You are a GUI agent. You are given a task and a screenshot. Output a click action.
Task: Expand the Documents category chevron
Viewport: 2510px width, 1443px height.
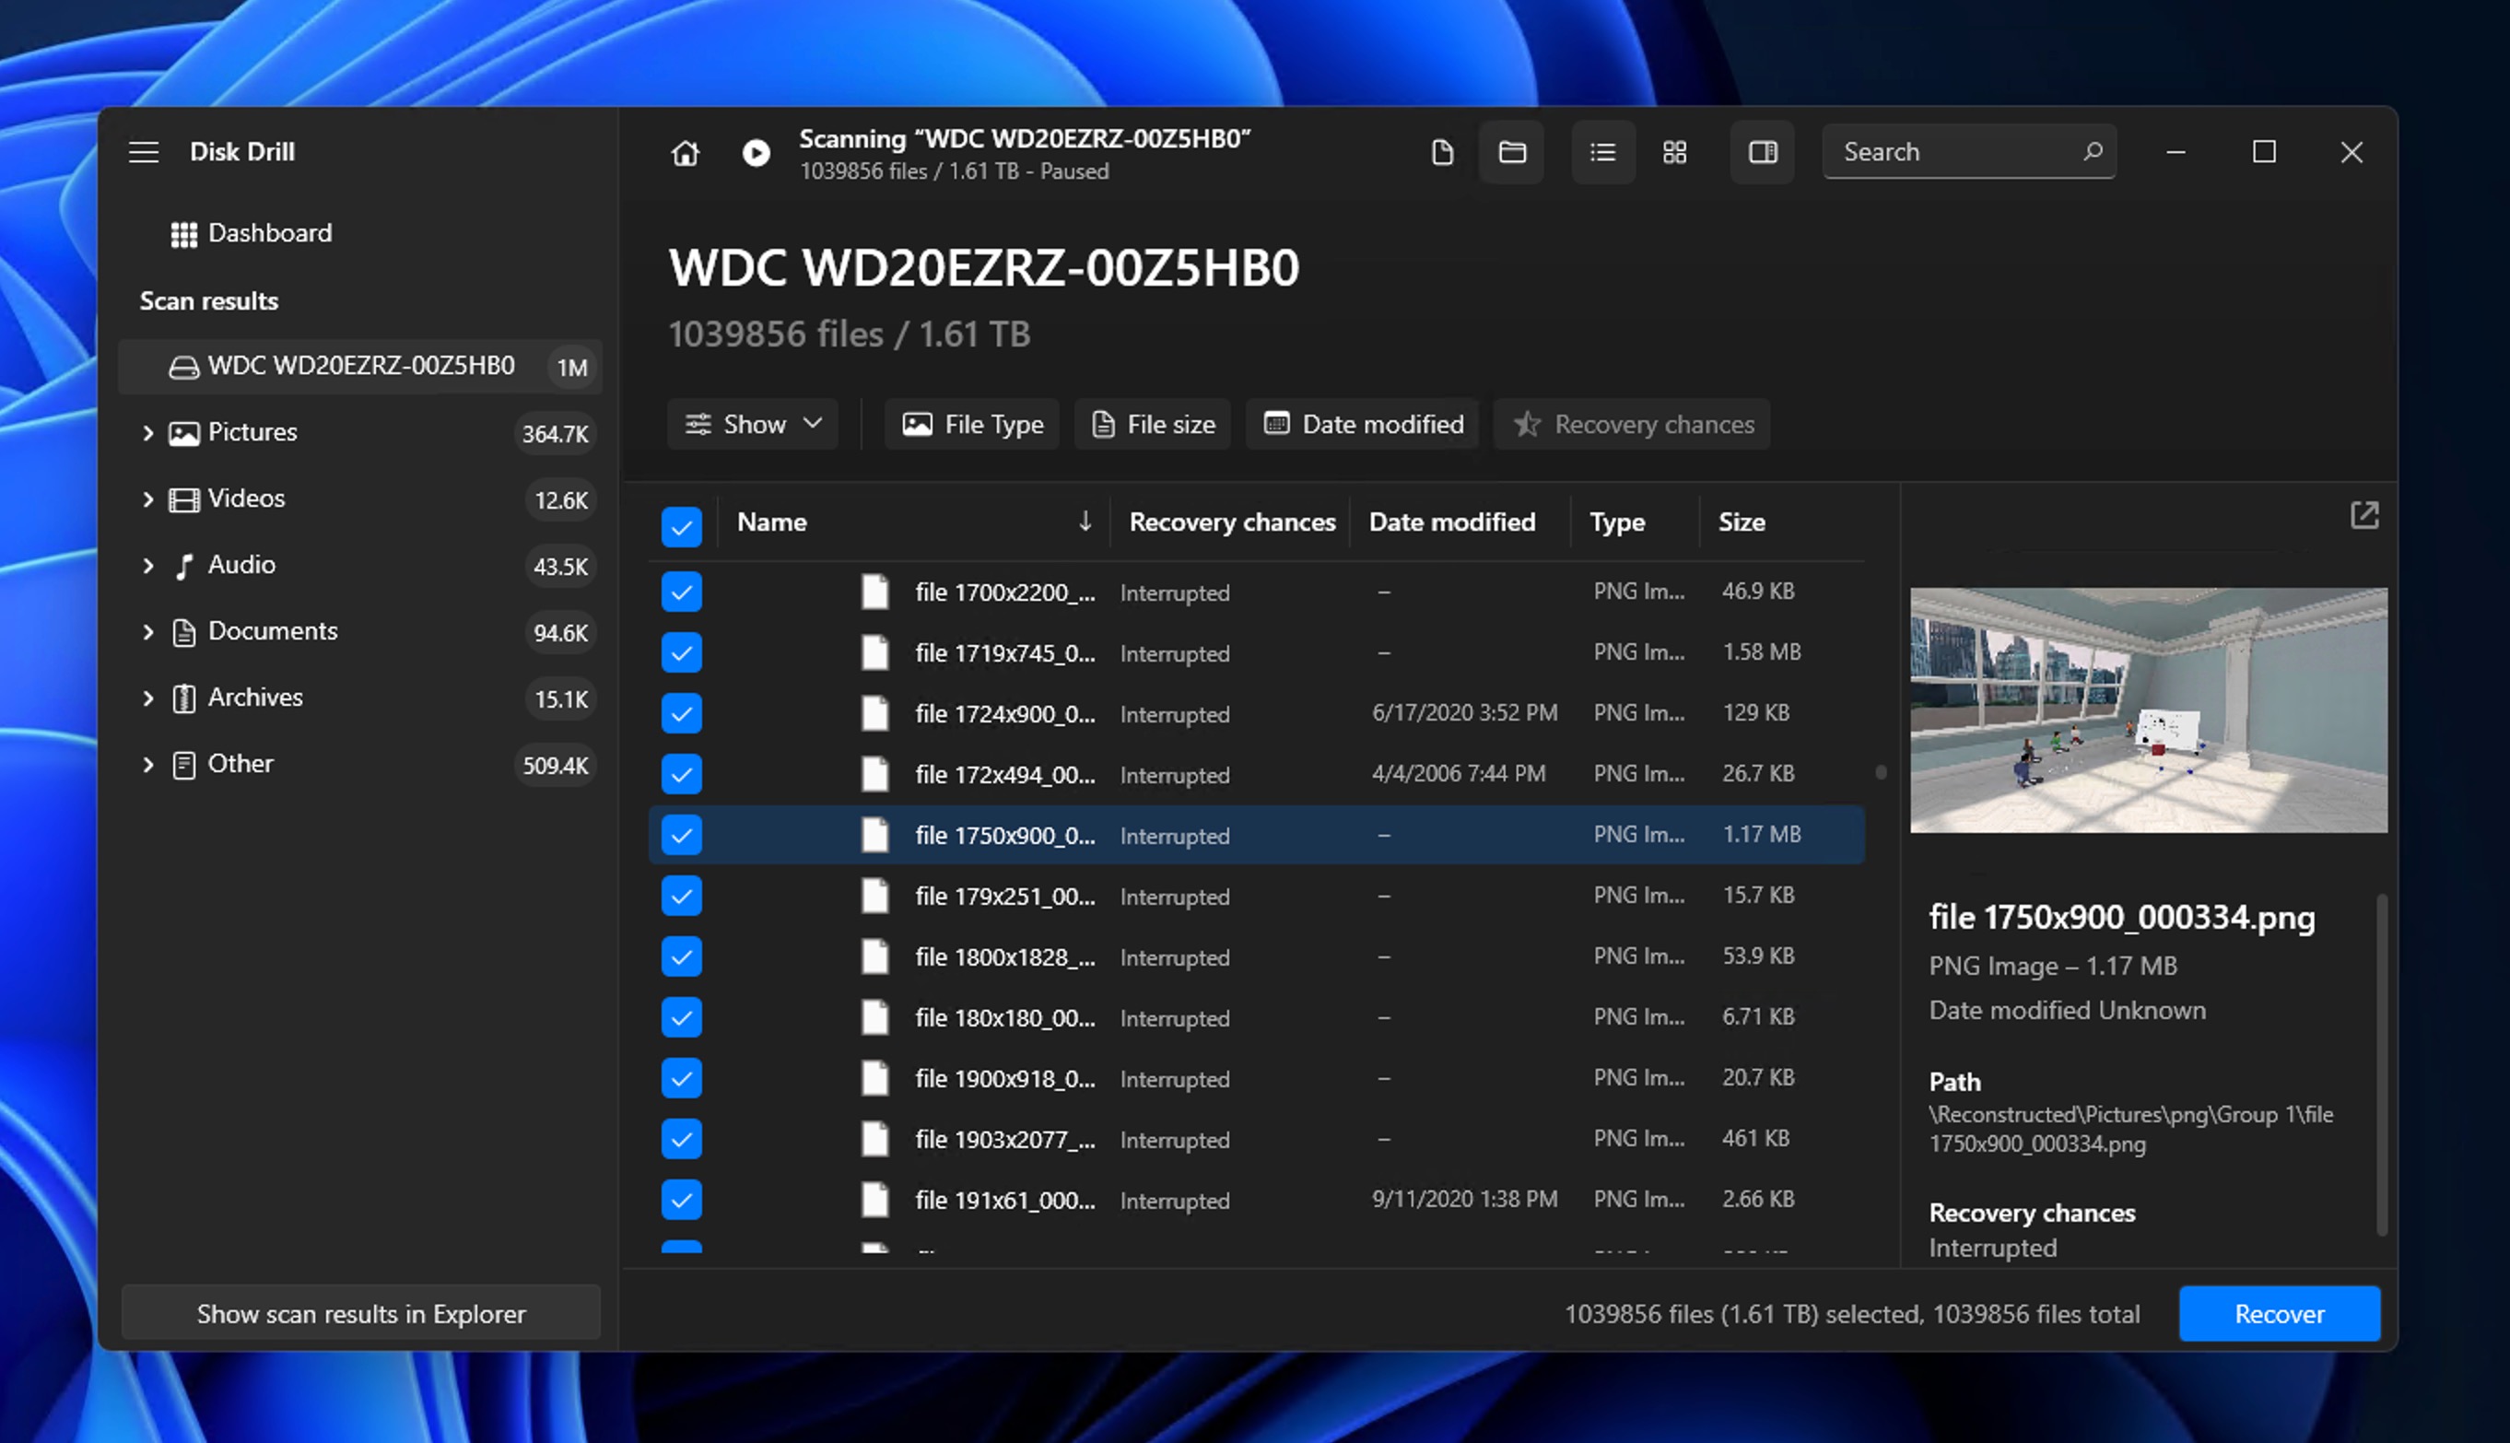(x=147, y=632)
